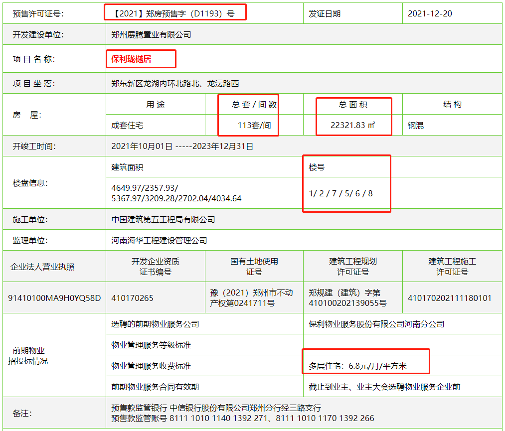Click the 建筑工程施工许可证号 header
Viewport: 505px width, 431px height.
452,266
